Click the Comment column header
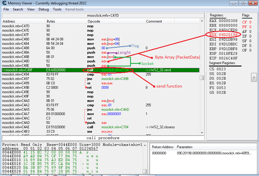 [154, 21]
